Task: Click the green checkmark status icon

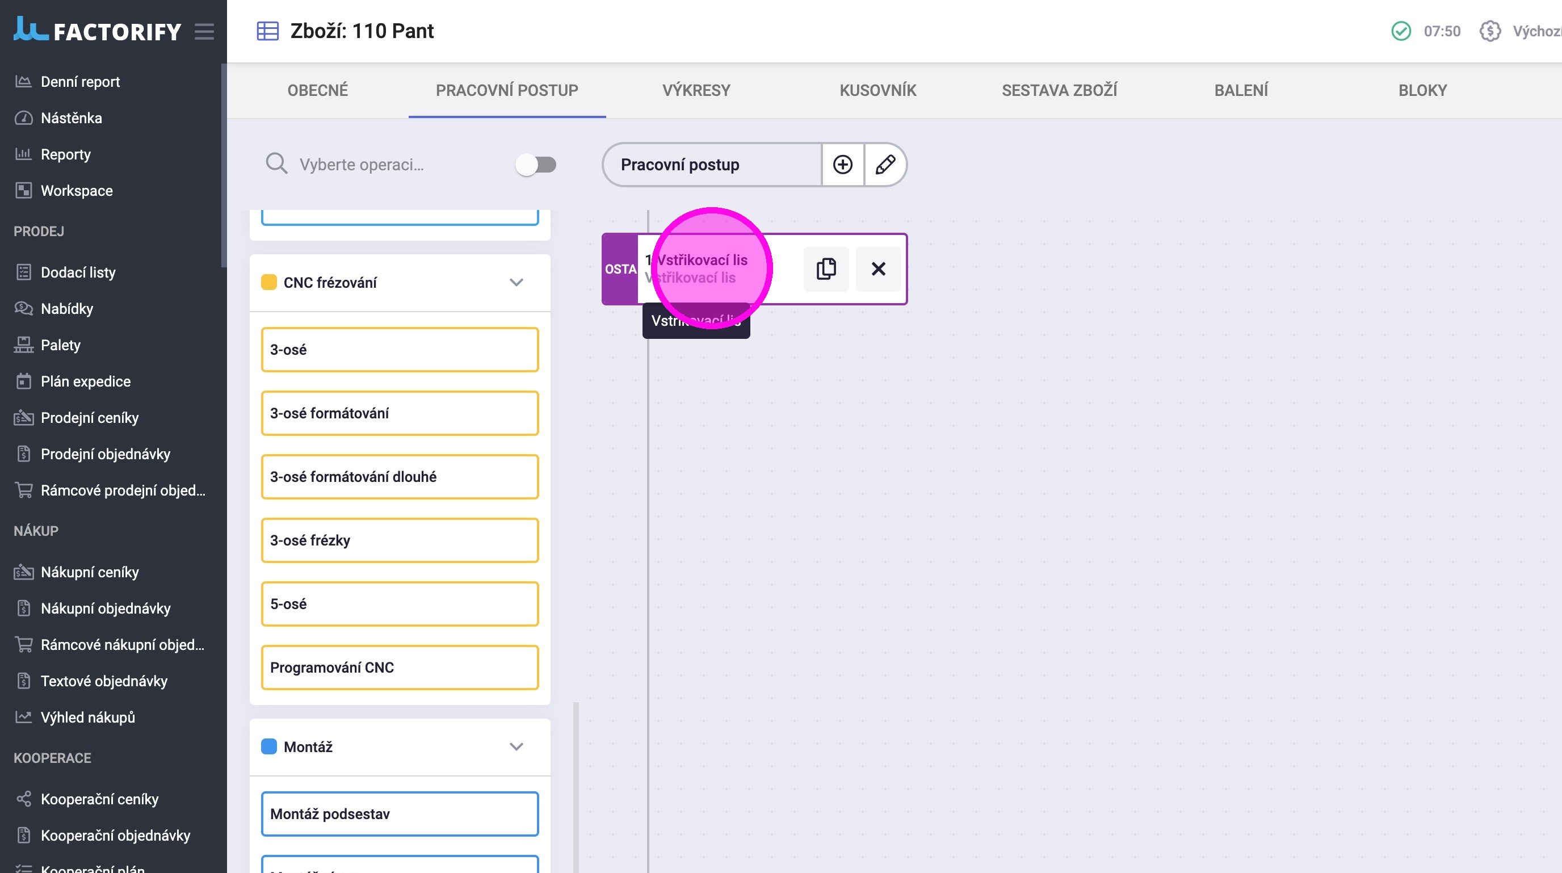Action: (x=1401, y=31)
